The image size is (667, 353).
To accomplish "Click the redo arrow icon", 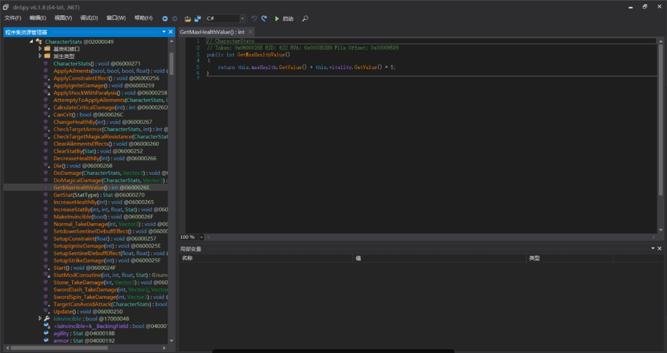I will tap(264, 19).
